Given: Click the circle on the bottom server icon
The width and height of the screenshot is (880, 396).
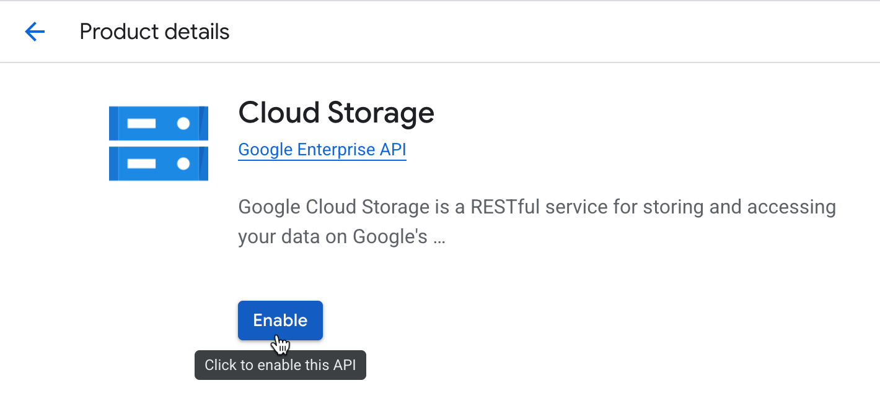Looking at the screenshot, I should click(x=183, y=163).
